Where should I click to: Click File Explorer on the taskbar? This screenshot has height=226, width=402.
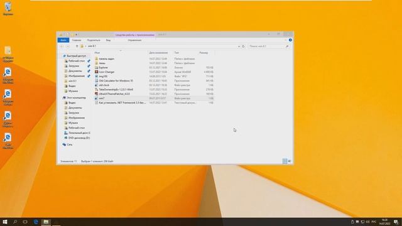[x=46, y=222]
